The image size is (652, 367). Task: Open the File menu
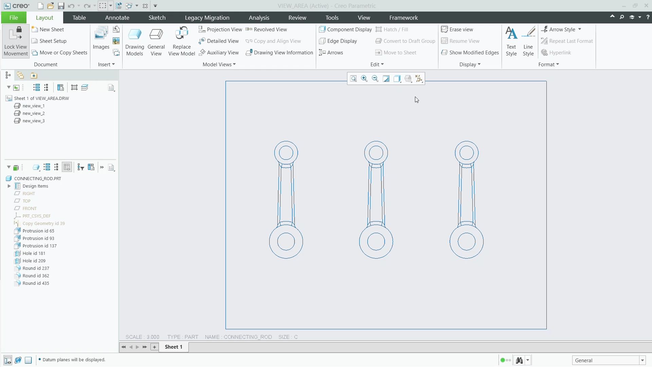click(x=14, y=18)
